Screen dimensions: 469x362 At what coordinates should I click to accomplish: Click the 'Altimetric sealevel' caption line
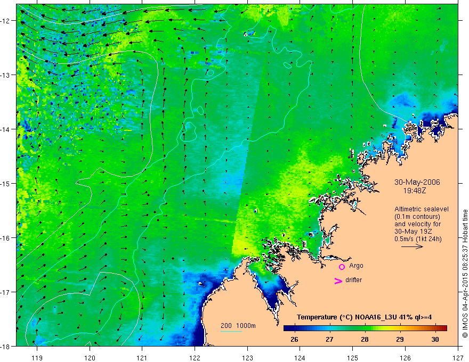pyautogui.click(x=422, y=209)
